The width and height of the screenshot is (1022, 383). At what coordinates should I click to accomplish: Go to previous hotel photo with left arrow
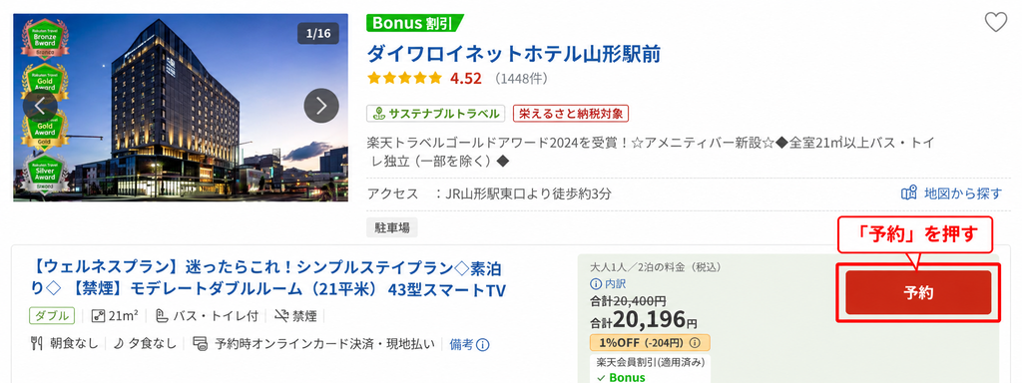(40, 106)
